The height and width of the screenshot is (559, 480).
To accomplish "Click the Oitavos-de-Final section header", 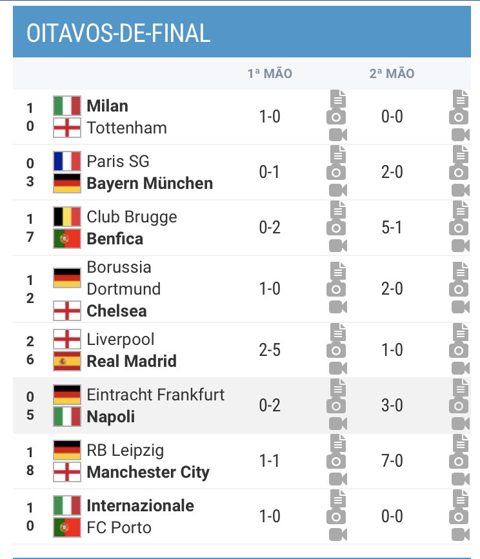I will [242, 32].
